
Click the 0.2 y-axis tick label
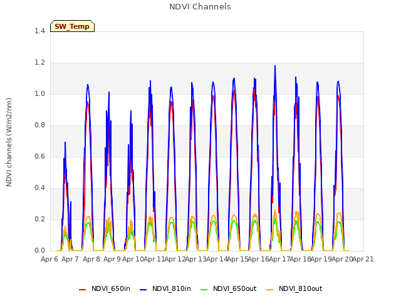[x=39, y=219]
